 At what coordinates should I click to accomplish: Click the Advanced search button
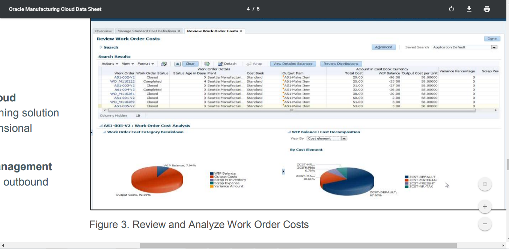pyautogui.click(x=384, y=47)
